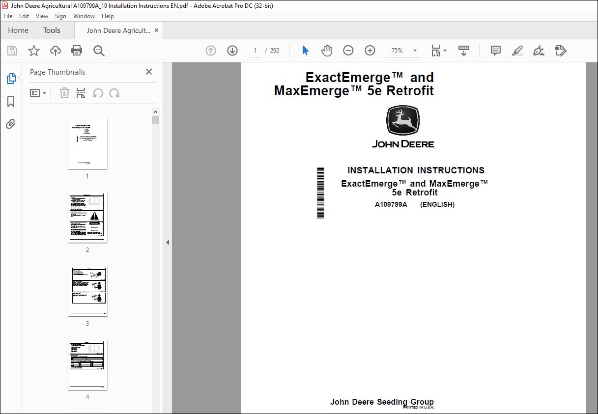This screenshot has height=414, width=598.
Task: Open the Find text magnifier tool
Action: pos(99,51)
